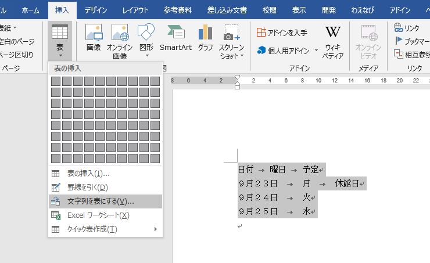Screen dimensions: 430x263
Task: Open the 表 (Table) dropdown button
Action: [60, 41]
